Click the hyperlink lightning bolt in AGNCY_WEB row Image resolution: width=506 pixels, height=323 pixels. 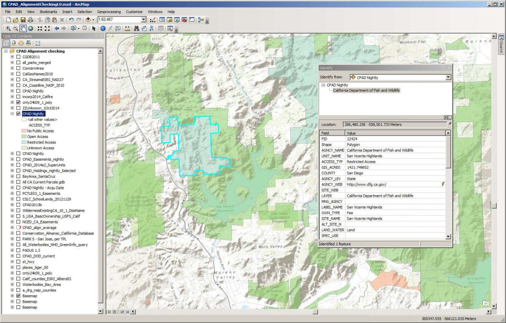[x=443, y=184]
